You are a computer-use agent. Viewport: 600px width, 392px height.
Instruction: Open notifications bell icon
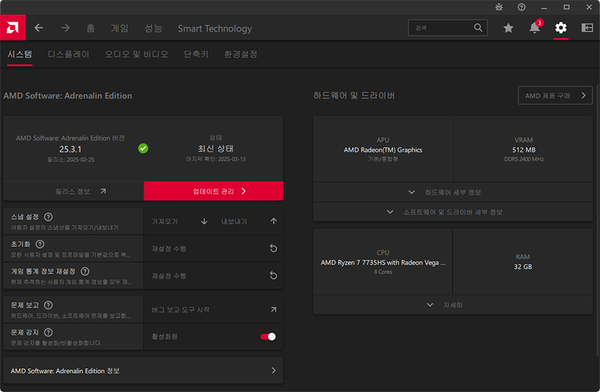(535, 27)
